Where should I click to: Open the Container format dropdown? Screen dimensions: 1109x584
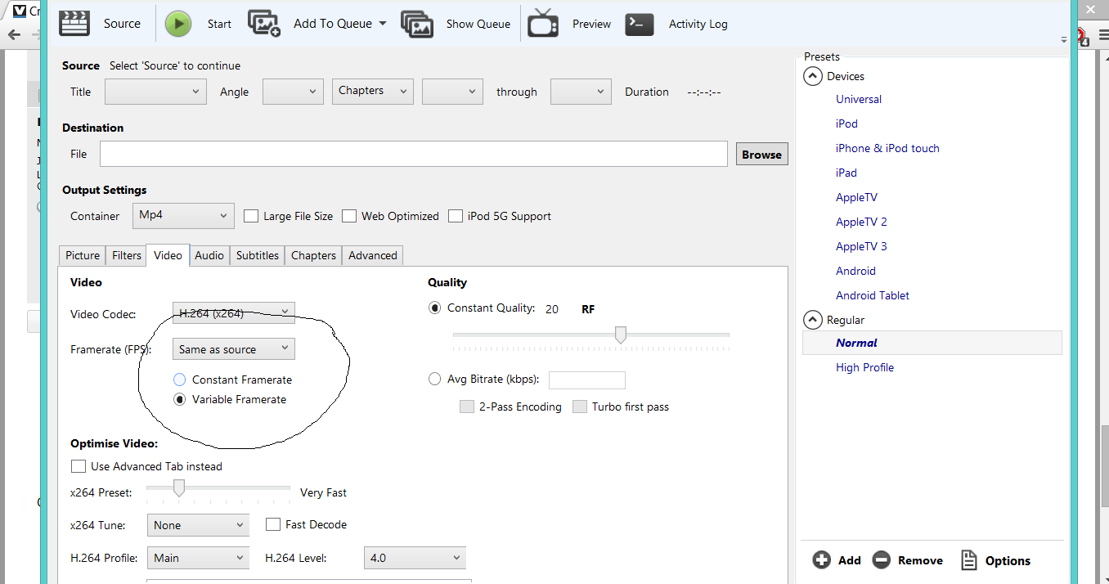pos(183,215)
